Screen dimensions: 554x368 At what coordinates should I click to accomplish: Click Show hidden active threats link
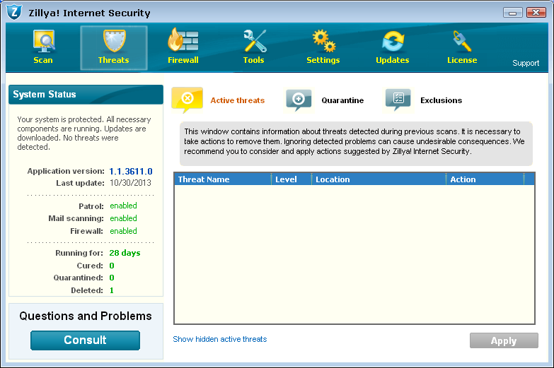pos(220,339)
